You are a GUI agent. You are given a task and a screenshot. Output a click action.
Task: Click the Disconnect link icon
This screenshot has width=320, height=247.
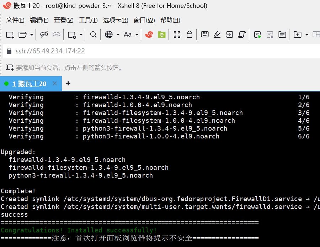(x=44, y=35)
